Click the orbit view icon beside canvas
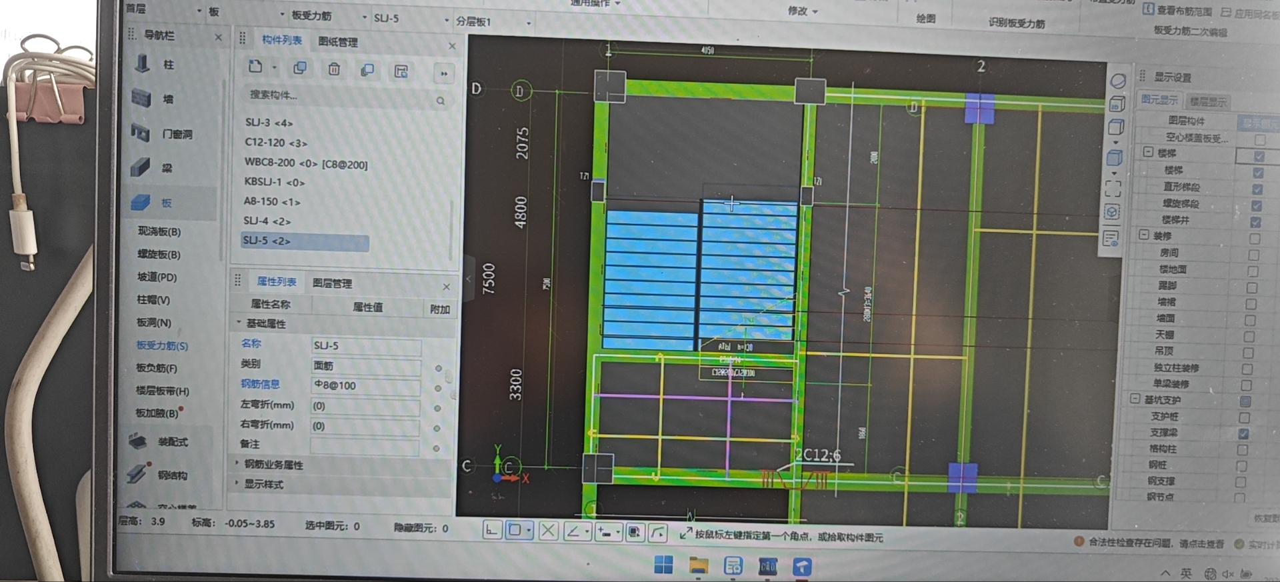The height and width of the screenshot is (582, 1280). 1118,81
